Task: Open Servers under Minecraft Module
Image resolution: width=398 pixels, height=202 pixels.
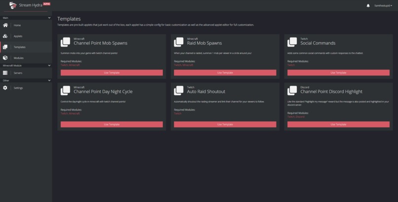Action: [x=26, y=73]
